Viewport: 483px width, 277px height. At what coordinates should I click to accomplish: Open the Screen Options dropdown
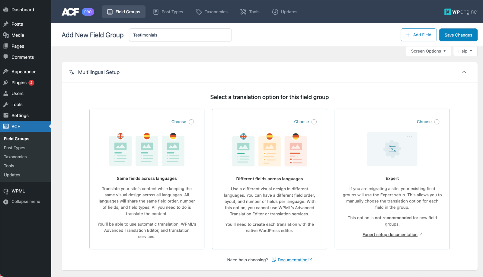[428, 51]
